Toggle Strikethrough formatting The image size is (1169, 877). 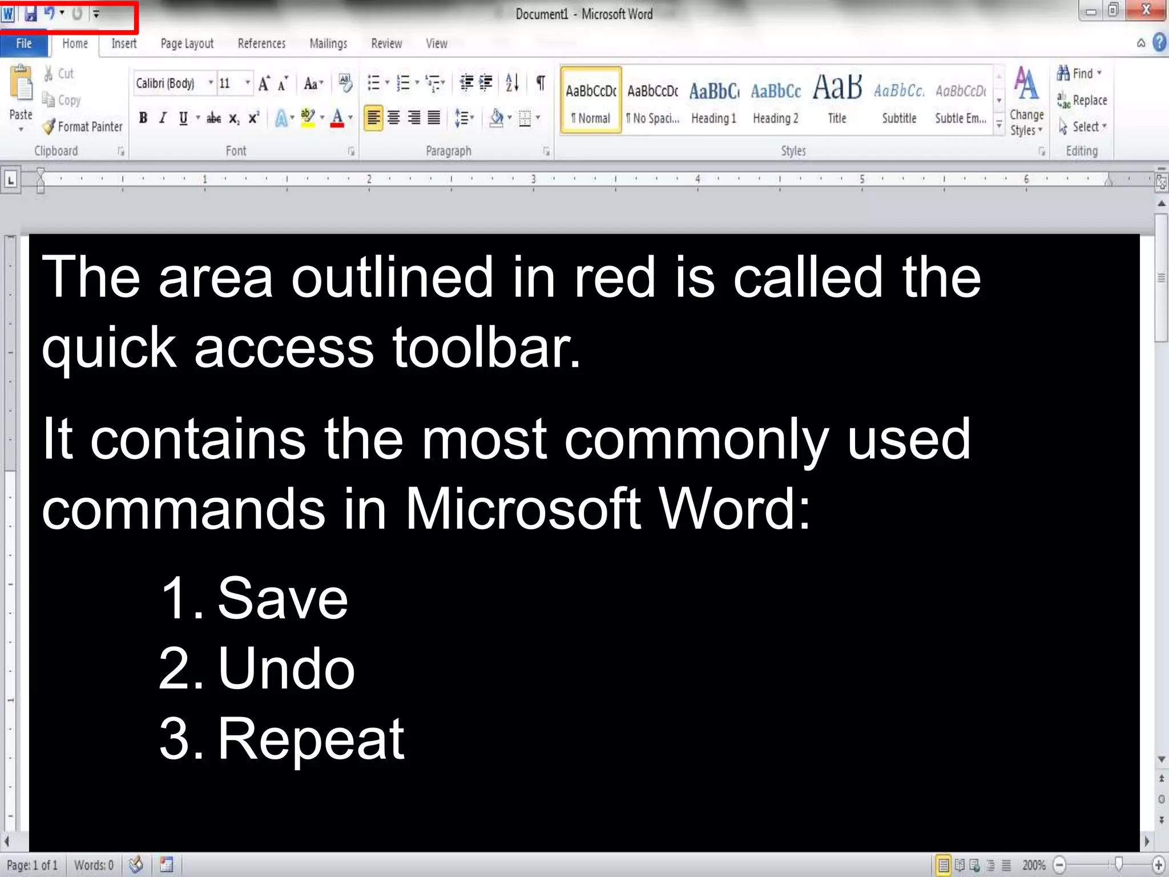tap(213, 118)
